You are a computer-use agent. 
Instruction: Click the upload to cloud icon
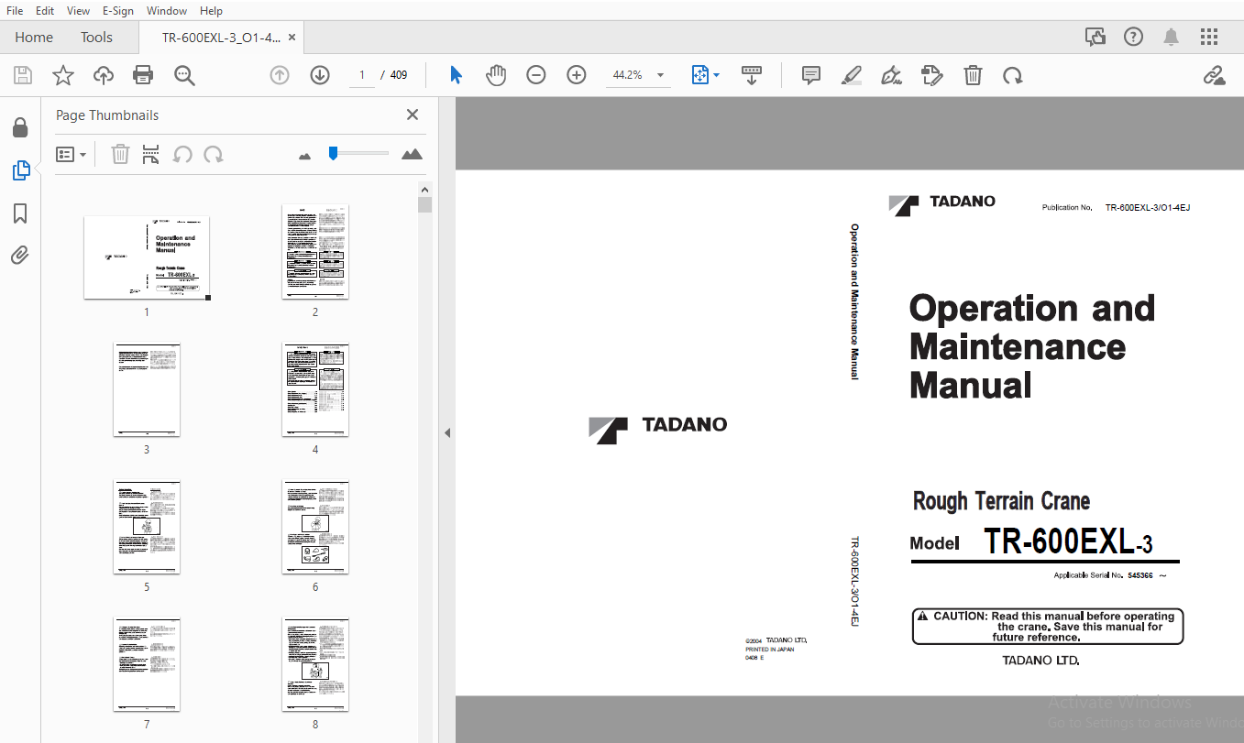click(104, 75)
